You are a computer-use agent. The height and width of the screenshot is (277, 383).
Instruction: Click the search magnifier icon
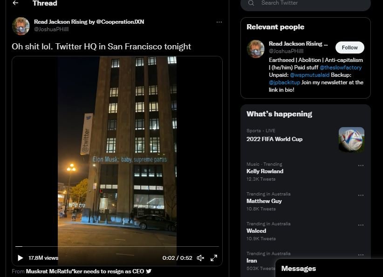[251, 3]
